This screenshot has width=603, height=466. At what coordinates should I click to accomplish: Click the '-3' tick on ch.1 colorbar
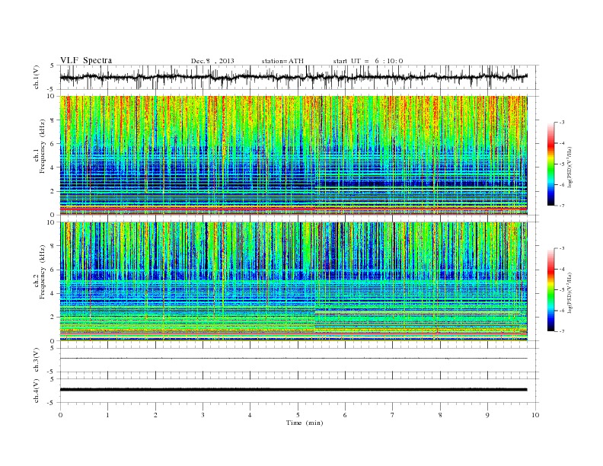point(561,123)
